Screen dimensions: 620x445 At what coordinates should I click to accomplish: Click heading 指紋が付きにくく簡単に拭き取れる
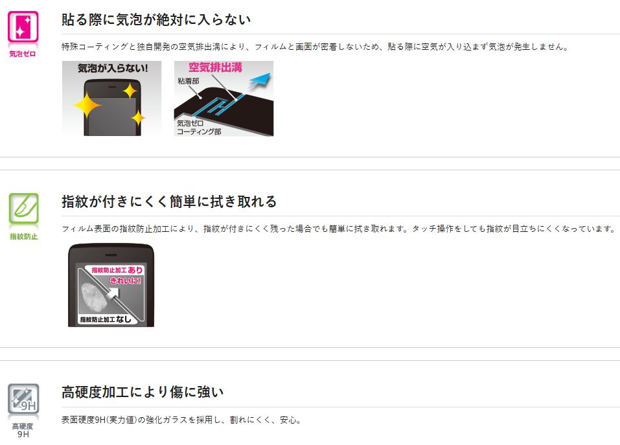[169, 201]
